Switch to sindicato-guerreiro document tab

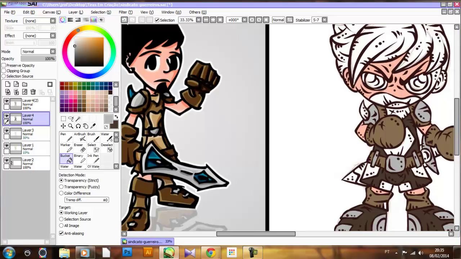click(147, 242)
